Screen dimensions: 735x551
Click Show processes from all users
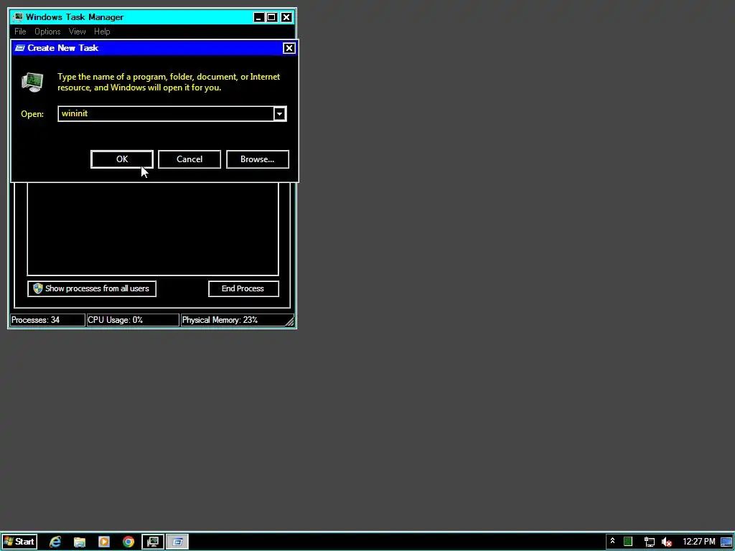[92, 288]
